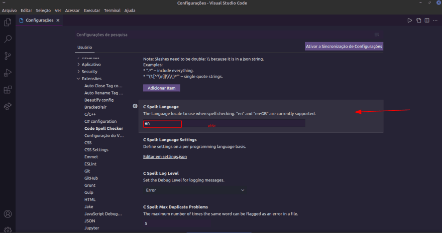The image size is (442, 233).
Task: Select Grunt in settings tree
Action: tap(89, 185)
